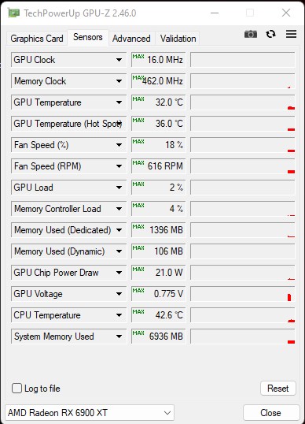
Task: Expand the GPU Load sensor dropdown
Action: pyautogui.click(x=119, y=188)
